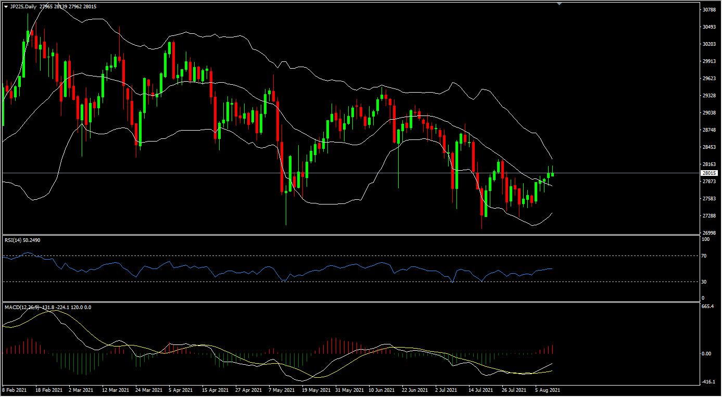722x397 pixels.
Task: Click the MACD 0.00 scale value
Action: pos(707,354)
